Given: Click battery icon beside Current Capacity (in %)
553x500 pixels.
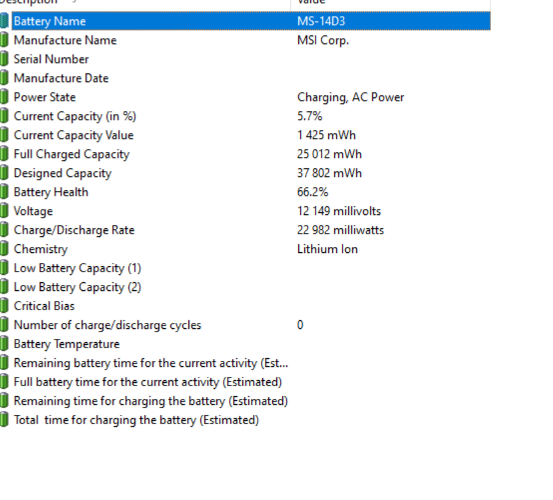Looking at the screenshot, I should (4, 116).
